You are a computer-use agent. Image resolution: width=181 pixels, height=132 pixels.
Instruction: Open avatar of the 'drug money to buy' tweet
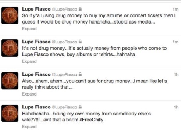pos(10,15)
